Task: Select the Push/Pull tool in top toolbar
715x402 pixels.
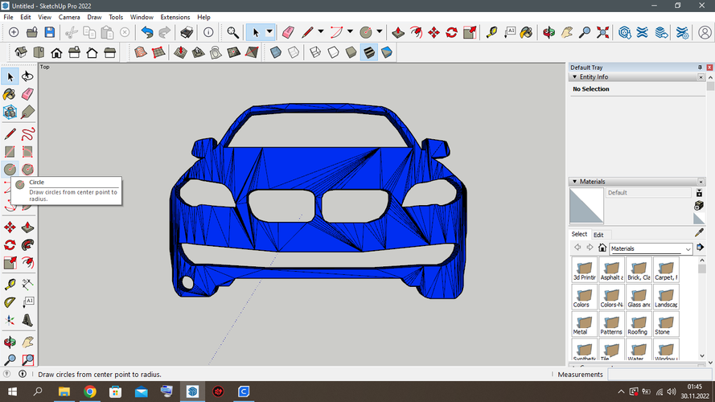Action: 397,32
